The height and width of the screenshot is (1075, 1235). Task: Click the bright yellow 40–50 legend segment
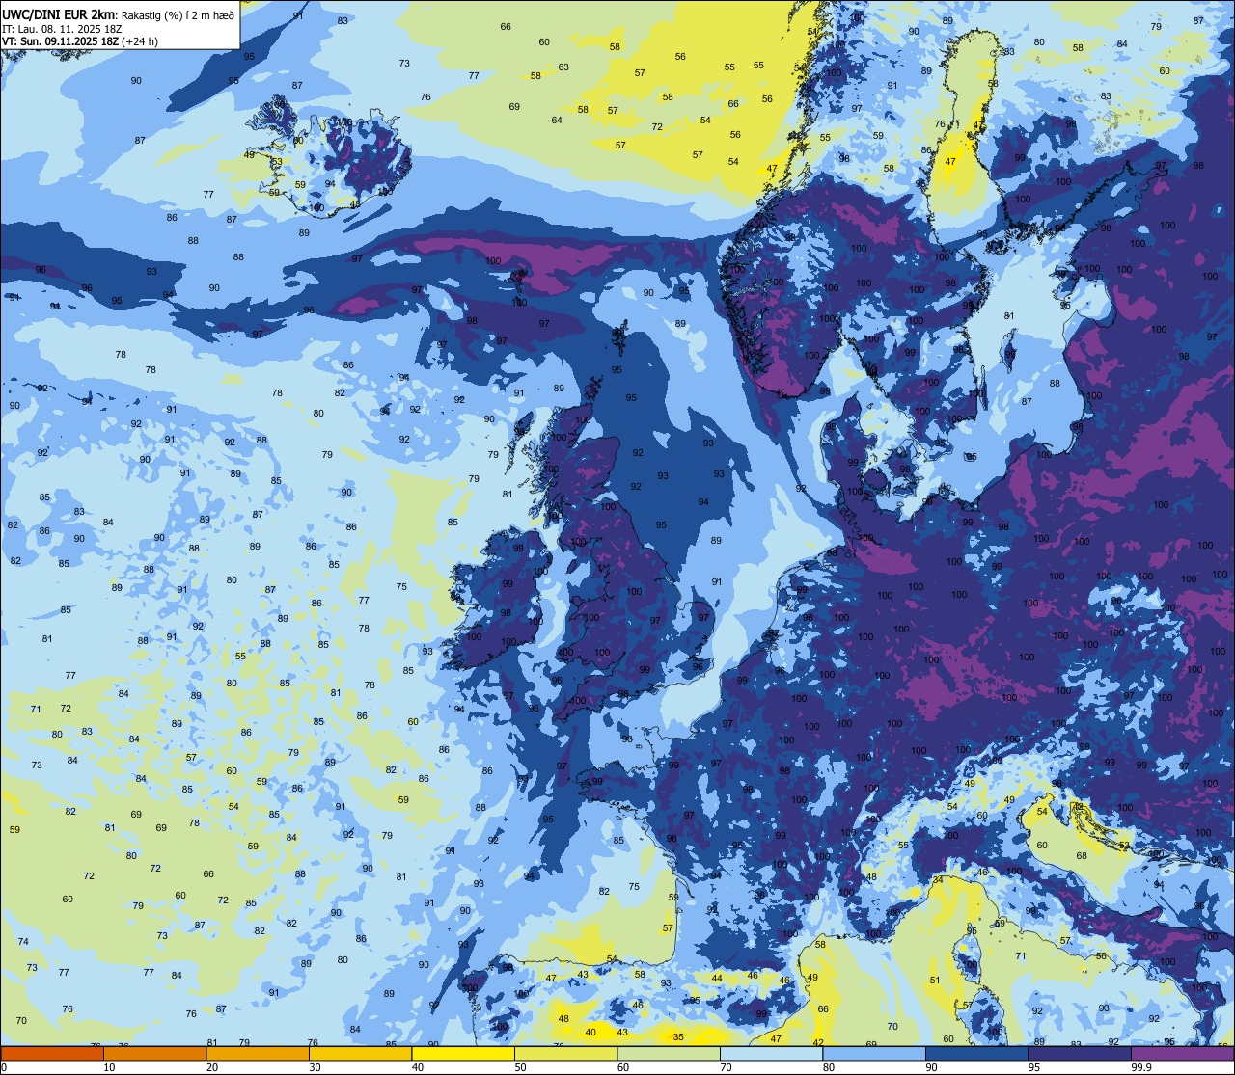tap(463, 1054)
